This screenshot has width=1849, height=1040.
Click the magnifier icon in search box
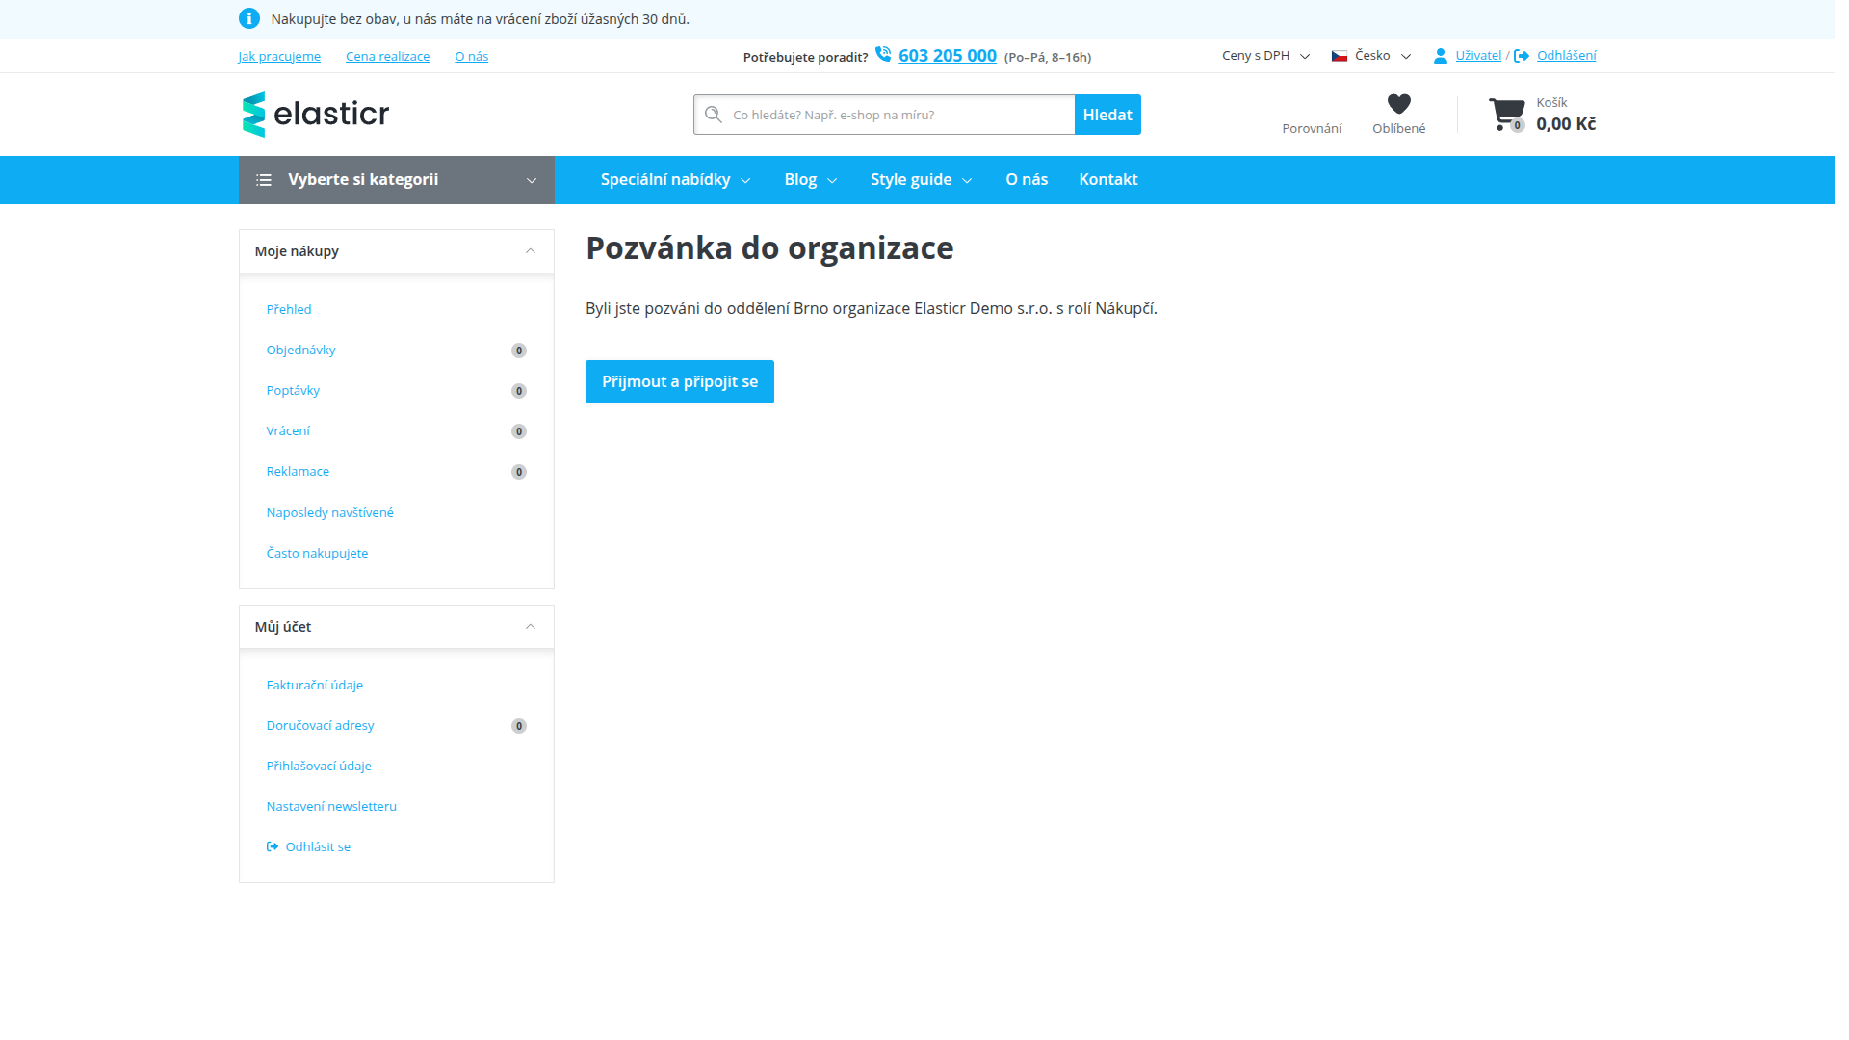(714, 115)
